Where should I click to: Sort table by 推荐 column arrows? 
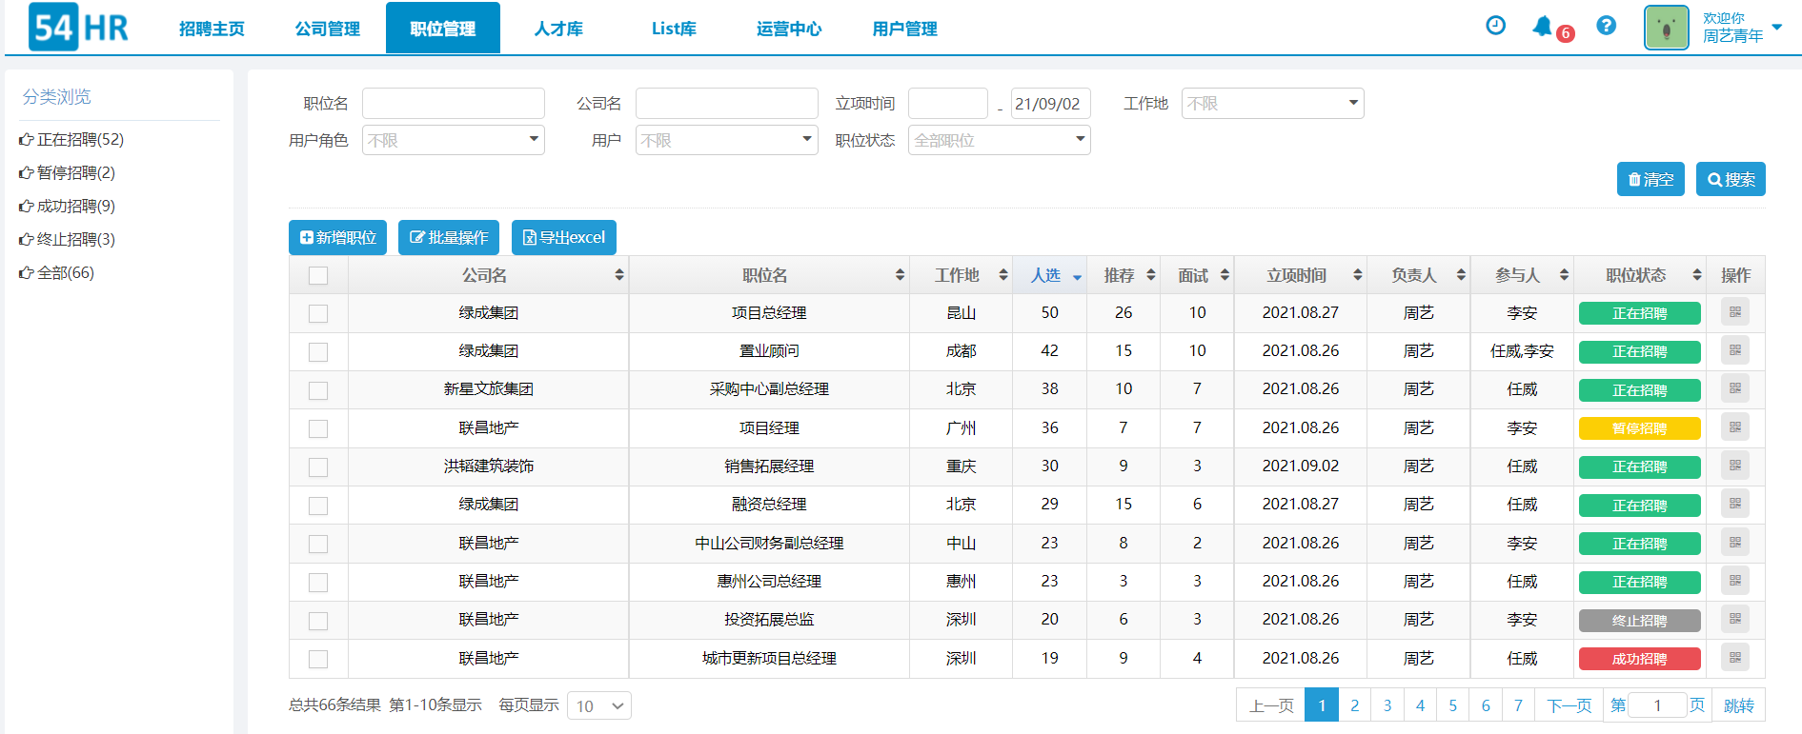(1151, 275)
